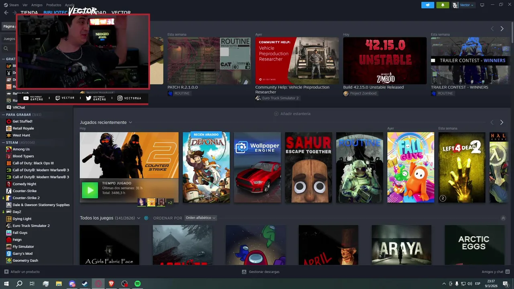Open the Windows notification center icon
The image size is (514, 289).
(506, 284)
